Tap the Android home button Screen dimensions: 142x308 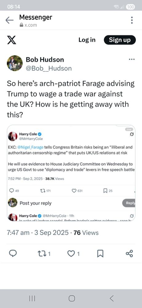click(72, 298)
